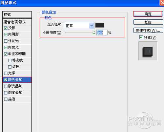Click the 复位 reset button
Viewport: 164px width, 132px height.
pos(148,22)
